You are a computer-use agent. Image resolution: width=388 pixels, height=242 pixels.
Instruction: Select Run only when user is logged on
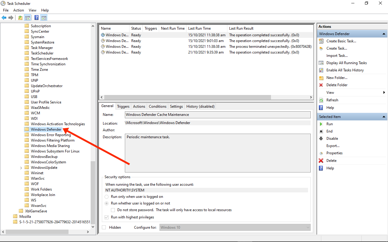pos(107,197)
